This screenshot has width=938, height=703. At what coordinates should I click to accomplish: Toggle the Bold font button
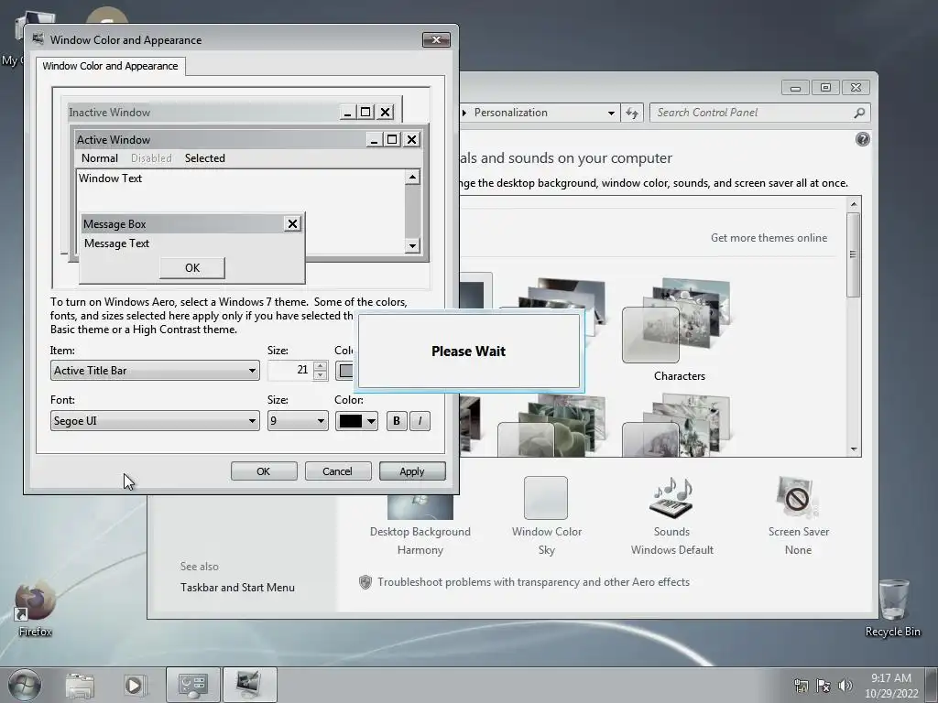pos(396,421)
